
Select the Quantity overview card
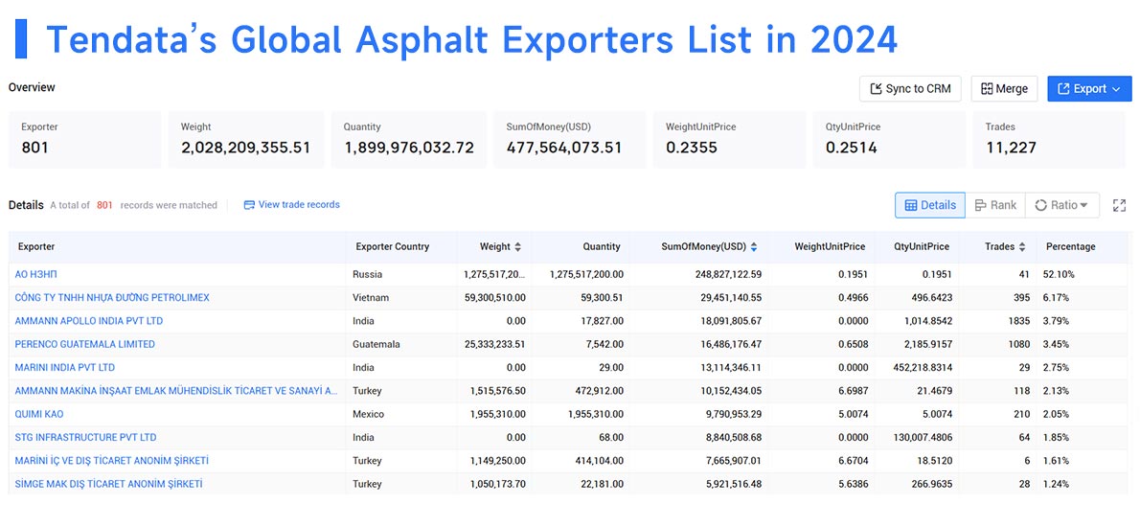(409, 139)
